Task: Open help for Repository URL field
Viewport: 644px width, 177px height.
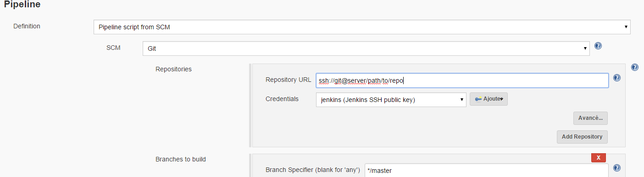Action: tap(617, 78)
